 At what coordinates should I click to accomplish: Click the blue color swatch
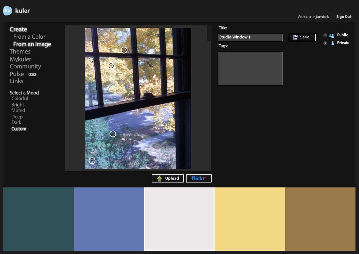(109, 219)
